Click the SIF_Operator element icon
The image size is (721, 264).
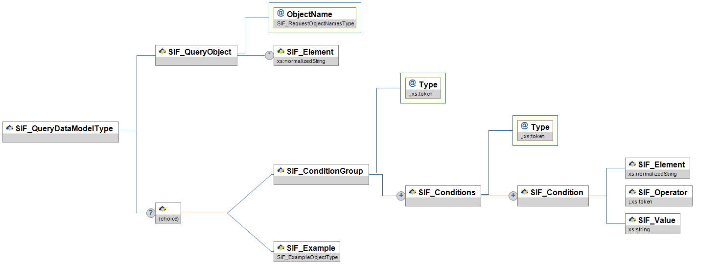click(x=632, y=192)
